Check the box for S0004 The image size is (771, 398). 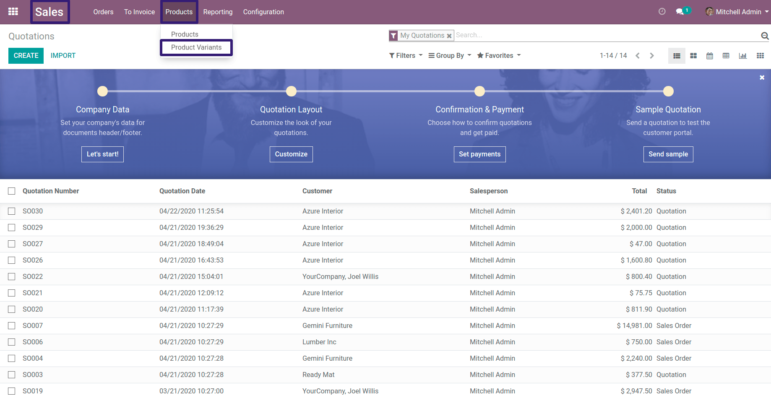[12, 359]
